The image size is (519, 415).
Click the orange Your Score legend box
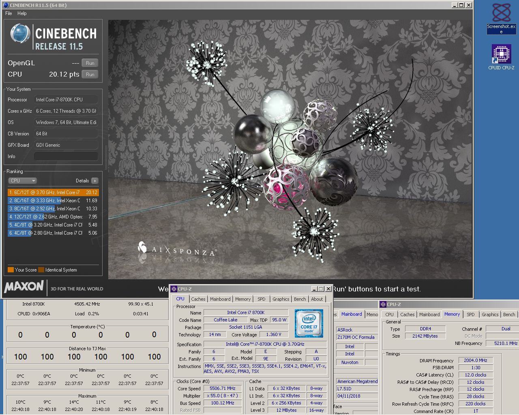pyautogui.click(x=11, y=270)
